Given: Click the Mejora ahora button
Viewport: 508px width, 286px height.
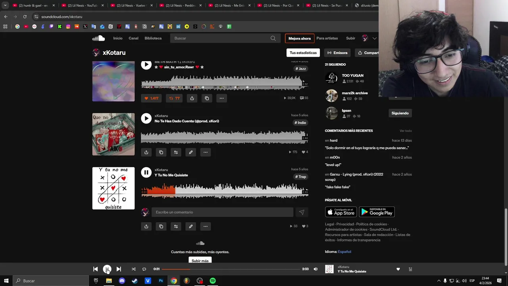Looking at the screenshot, I should coord(300,39).
